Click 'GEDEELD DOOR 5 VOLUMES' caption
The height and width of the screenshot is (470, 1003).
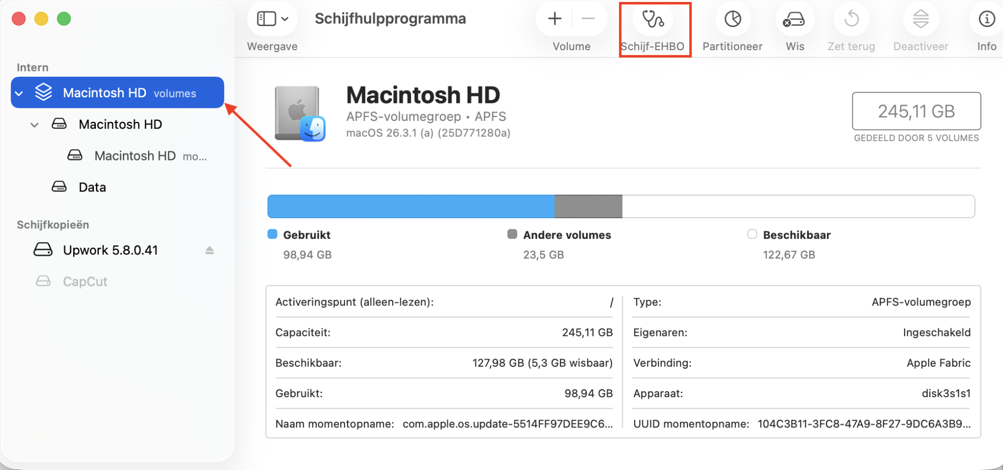click(x=916, y=138)
